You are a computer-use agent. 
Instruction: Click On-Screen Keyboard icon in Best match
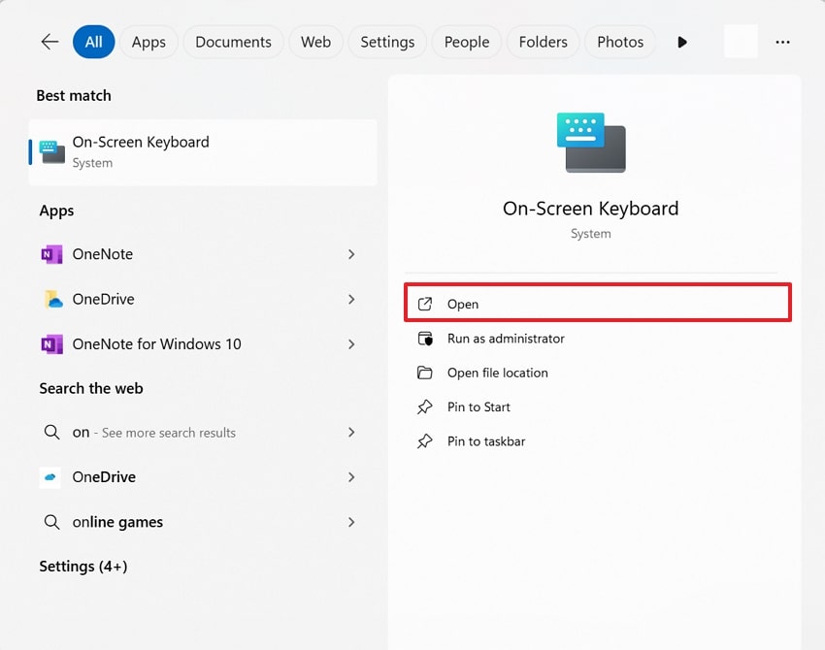[x=52, y=152]
